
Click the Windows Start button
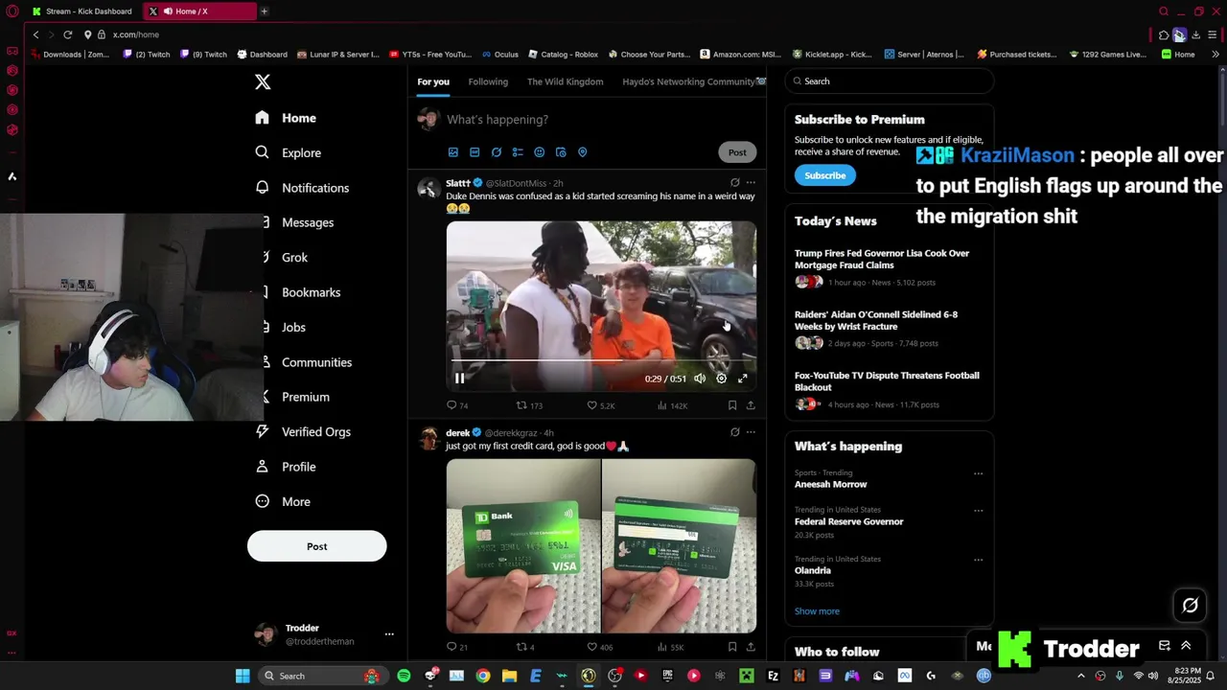[243, 676]
